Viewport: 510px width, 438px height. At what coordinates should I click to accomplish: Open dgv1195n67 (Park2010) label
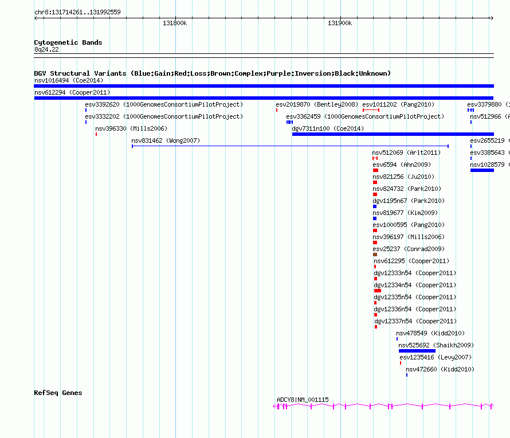[409, 201]
